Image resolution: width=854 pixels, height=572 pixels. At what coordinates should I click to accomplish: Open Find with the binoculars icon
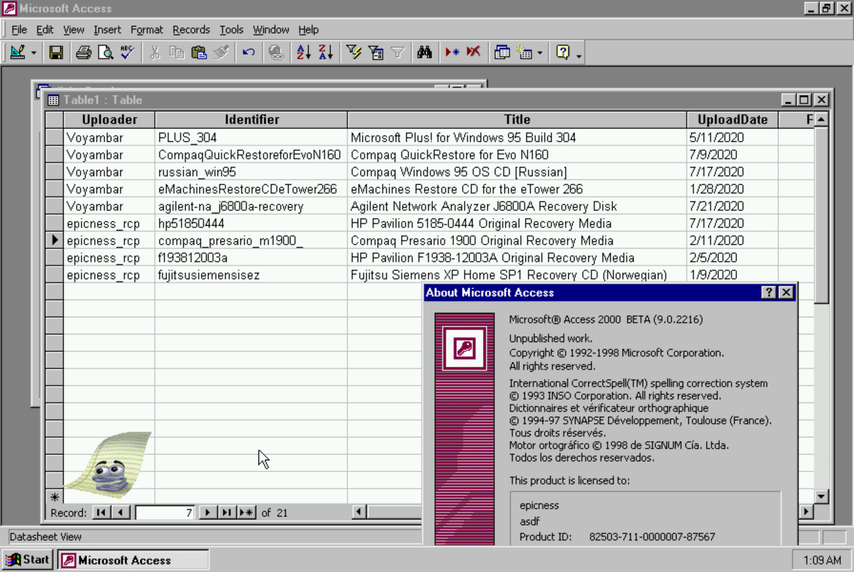[424, 52]
